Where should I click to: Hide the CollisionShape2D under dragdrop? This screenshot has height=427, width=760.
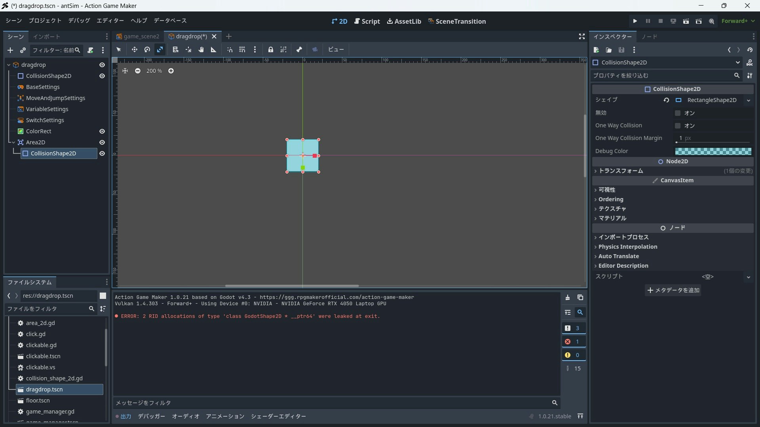[x=102, y=76]
